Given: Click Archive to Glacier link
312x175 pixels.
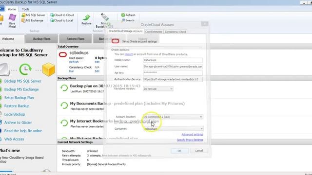Looking at the screenshot, I should [x=18, y=122].
